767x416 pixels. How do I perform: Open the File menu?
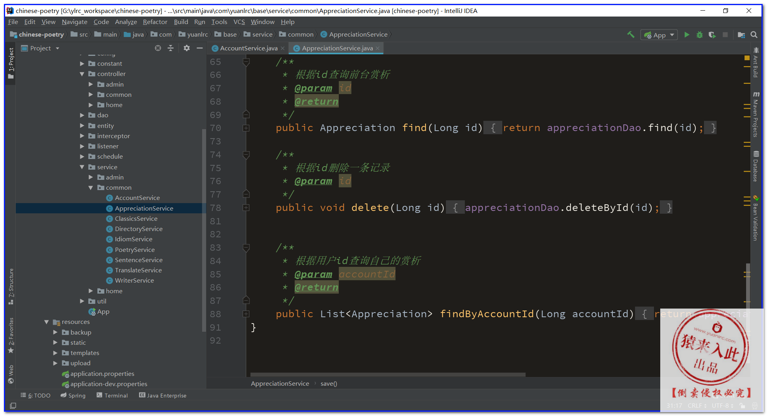13,22
